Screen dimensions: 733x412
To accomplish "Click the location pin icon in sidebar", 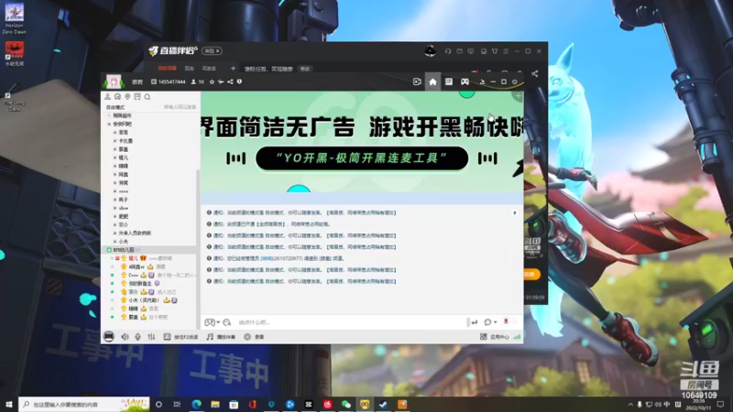I will pyautogui.click(x=127, y=97).
